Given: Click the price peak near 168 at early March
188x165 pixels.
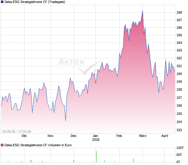Looking at the screenshot, I should [x=143, y=11].
